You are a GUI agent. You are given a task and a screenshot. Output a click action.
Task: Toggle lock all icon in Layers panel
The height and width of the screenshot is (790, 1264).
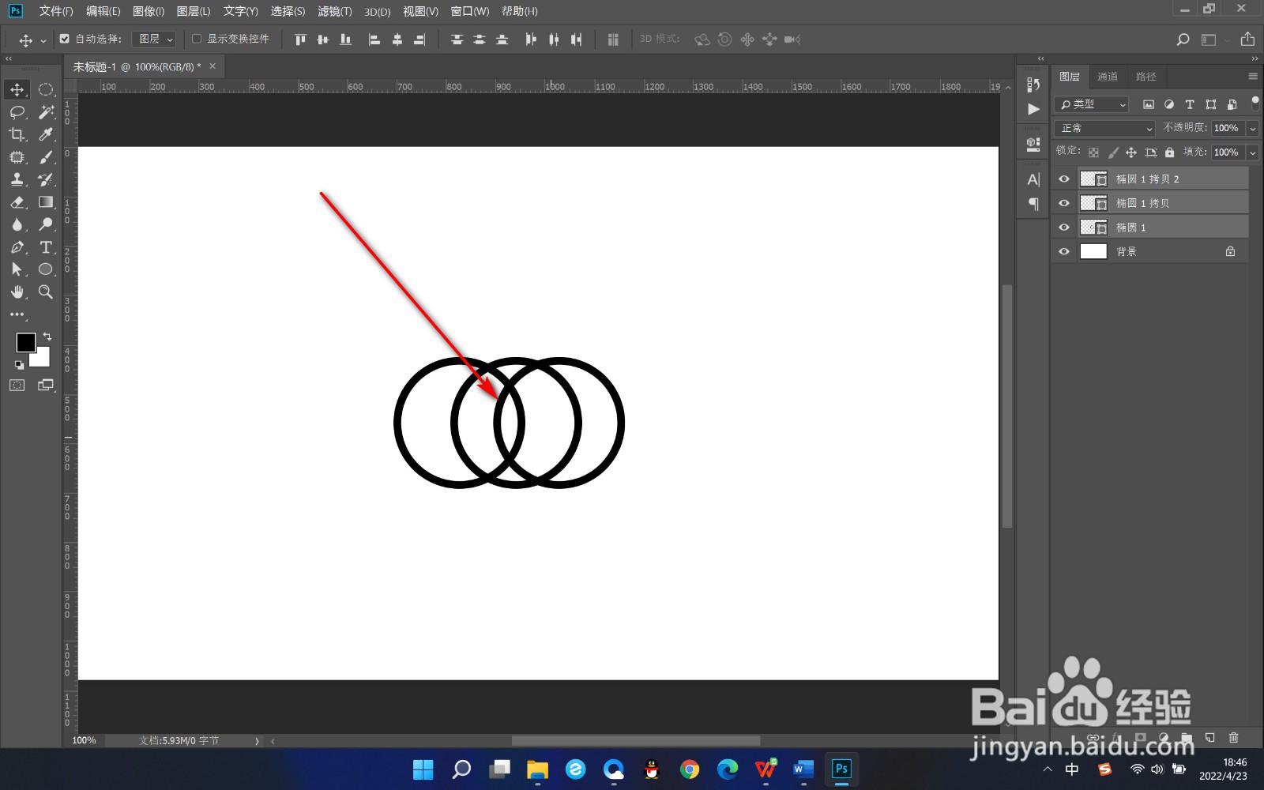coord(1170,152)
